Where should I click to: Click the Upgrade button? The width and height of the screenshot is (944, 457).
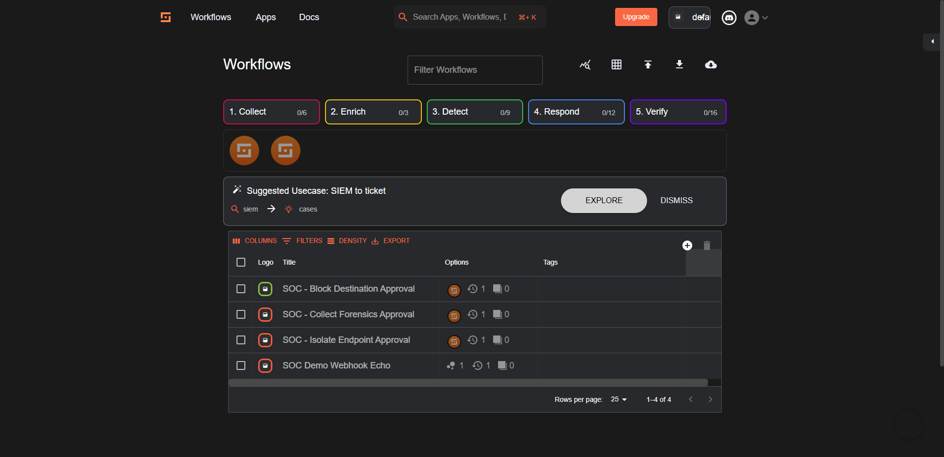636,17
